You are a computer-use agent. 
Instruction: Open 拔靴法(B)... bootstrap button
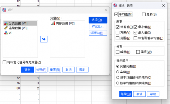98,33
